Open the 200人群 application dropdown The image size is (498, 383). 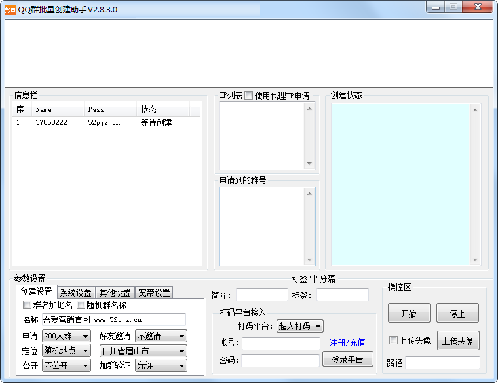tap(66, 337)
